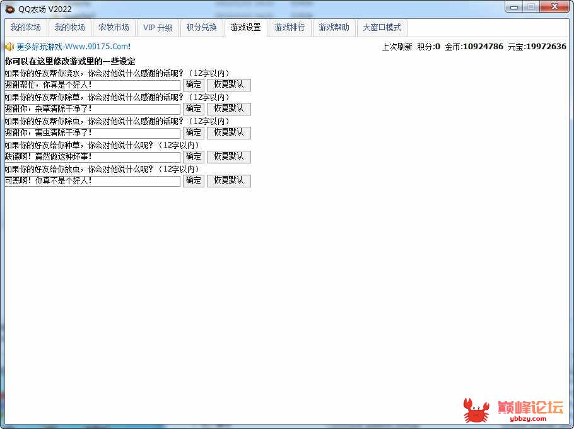Open the 我的农场 tab
This screenshot has width=574, height=429.
click(x=26, y=28)
